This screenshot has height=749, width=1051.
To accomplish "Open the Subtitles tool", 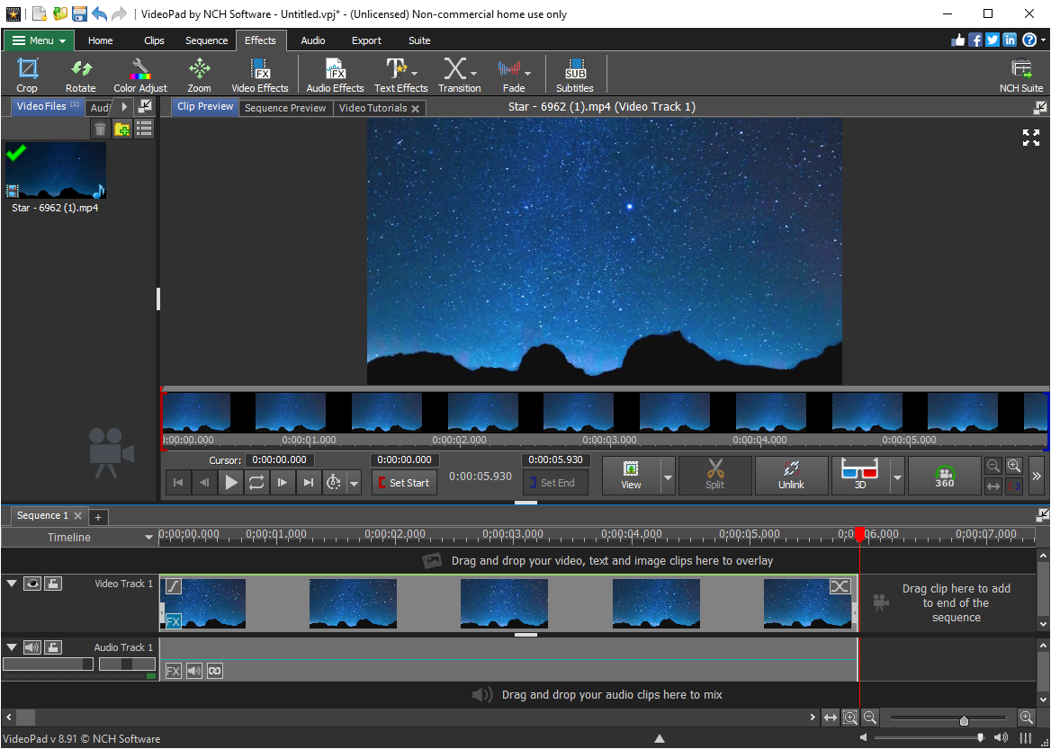I will click(574, 75).
